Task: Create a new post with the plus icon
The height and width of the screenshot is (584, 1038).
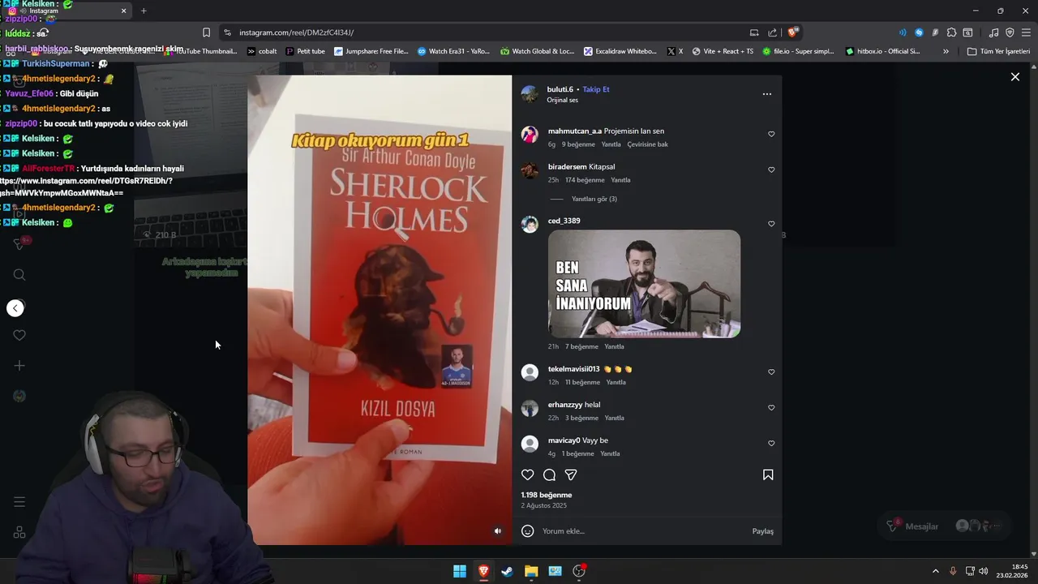Action: pos(19,366)
